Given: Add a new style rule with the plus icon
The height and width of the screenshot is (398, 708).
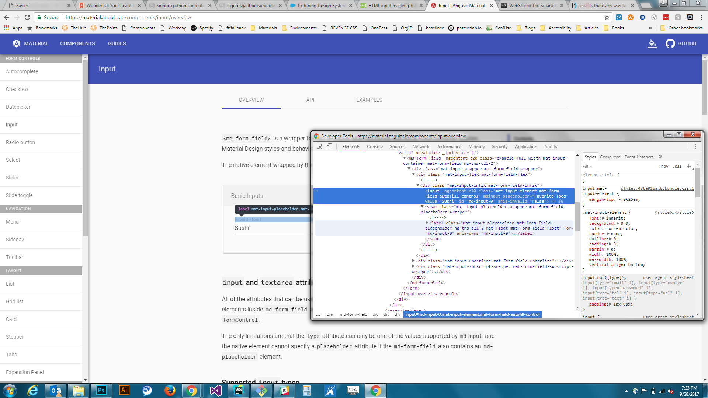Looking at the screenshot, I should (688, 166).
